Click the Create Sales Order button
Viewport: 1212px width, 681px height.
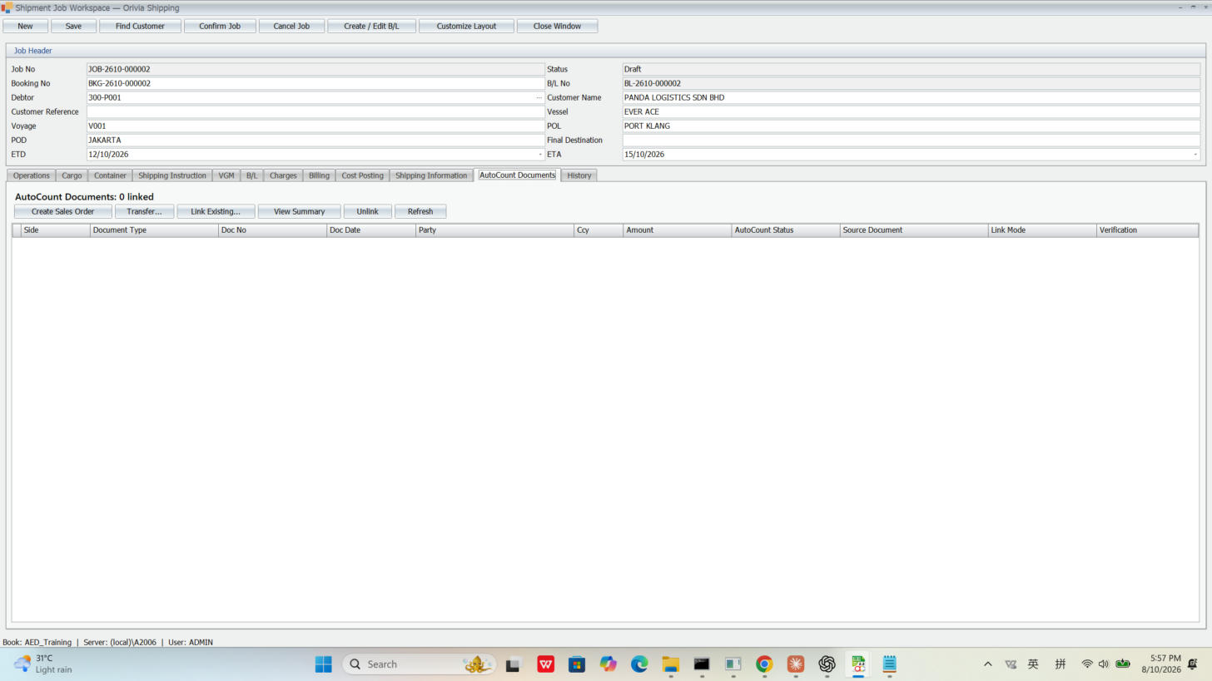(63, 211)
